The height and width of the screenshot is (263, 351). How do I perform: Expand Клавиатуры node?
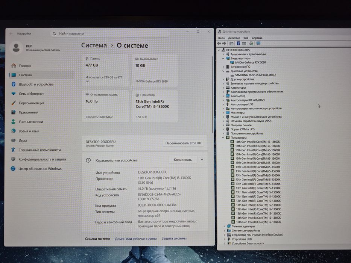pyautogui.click(x=223, y=88)
